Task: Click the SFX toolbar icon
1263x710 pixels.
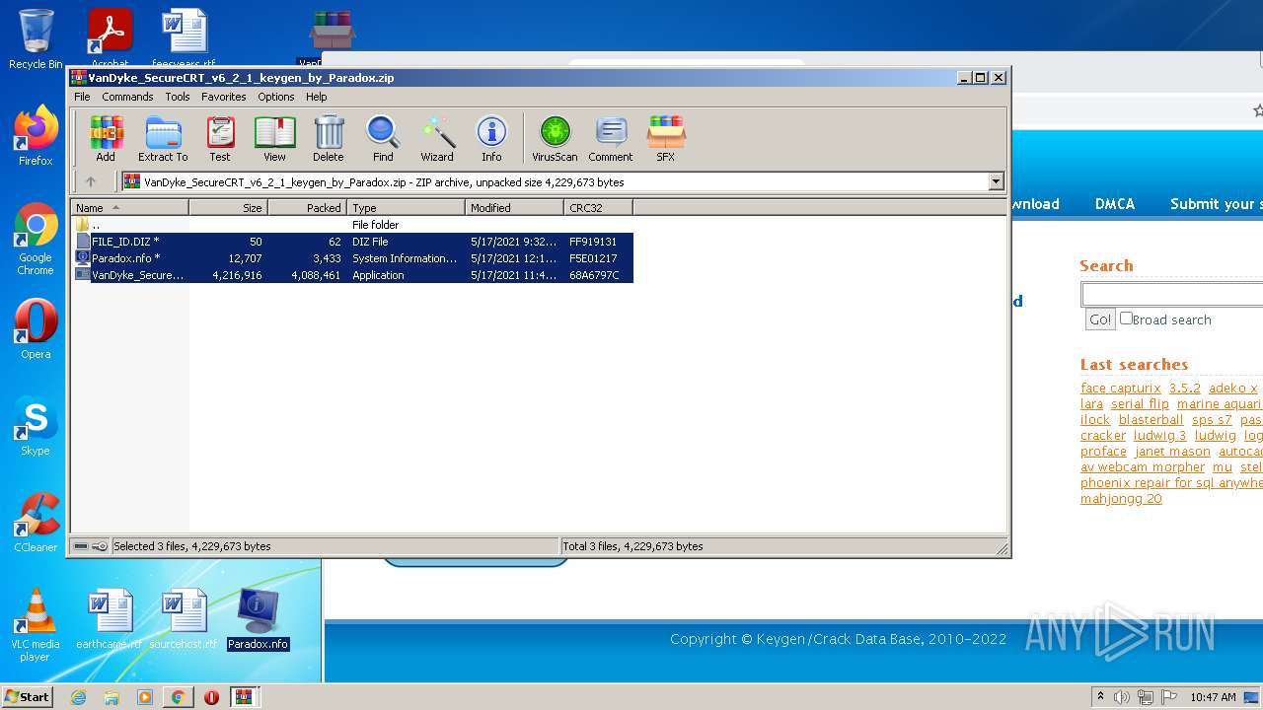Action: coord(666,138)
